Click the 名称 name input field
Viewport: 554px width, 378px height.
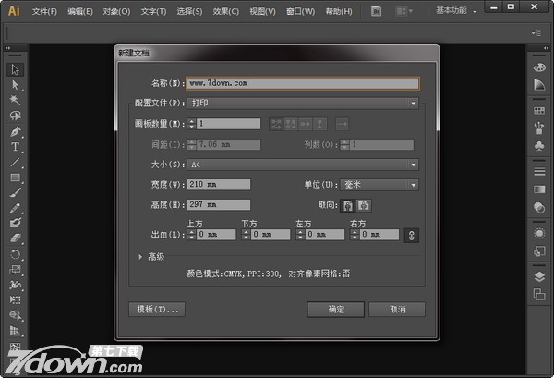pyautogui.click(x=303, y=82)
